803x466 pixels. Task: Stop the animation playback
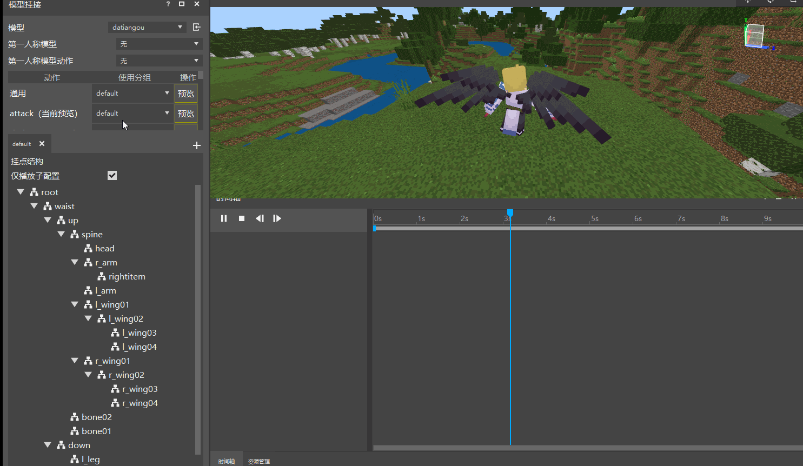coord(242,218)
